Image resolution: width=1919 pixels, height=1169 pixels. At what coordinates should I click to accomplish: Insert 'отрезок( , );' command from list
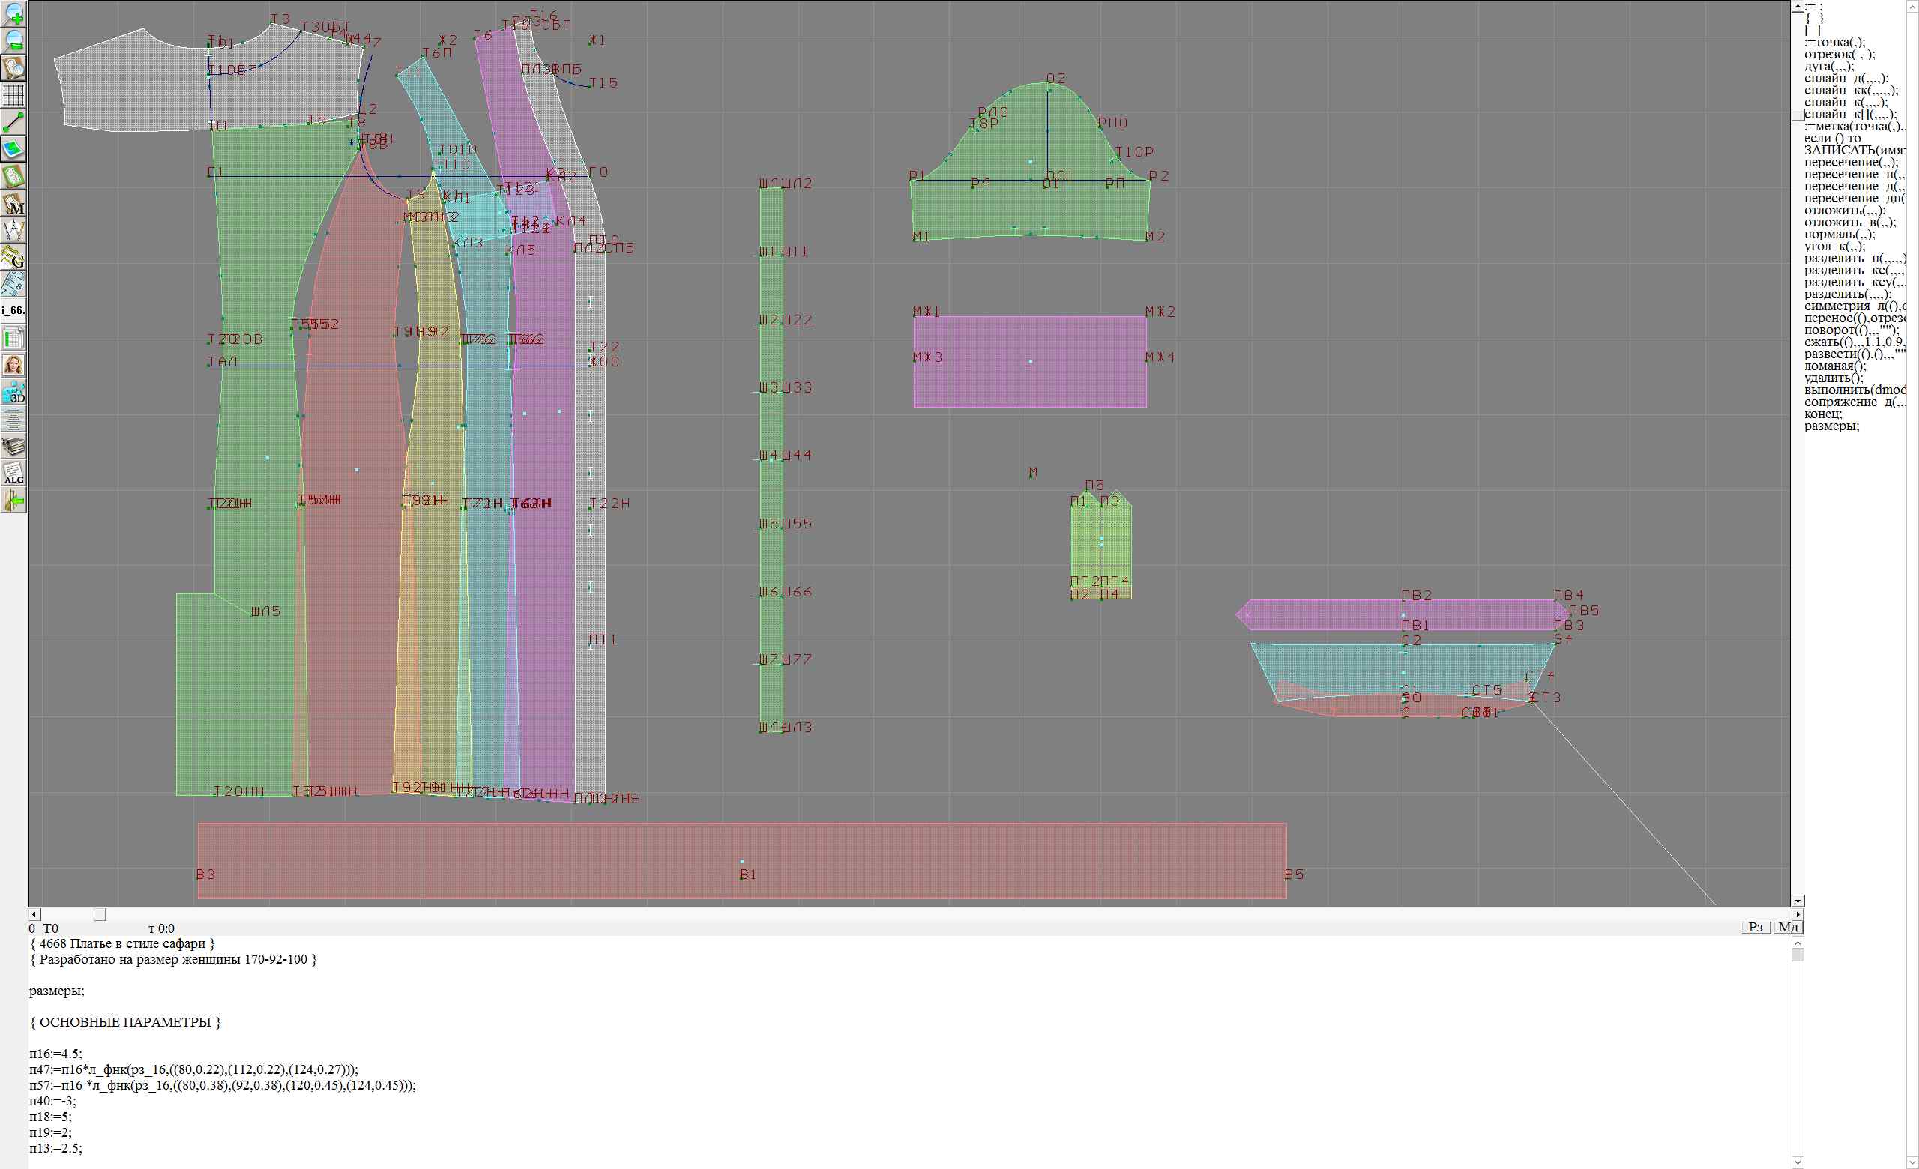[x=1839, y=55]
